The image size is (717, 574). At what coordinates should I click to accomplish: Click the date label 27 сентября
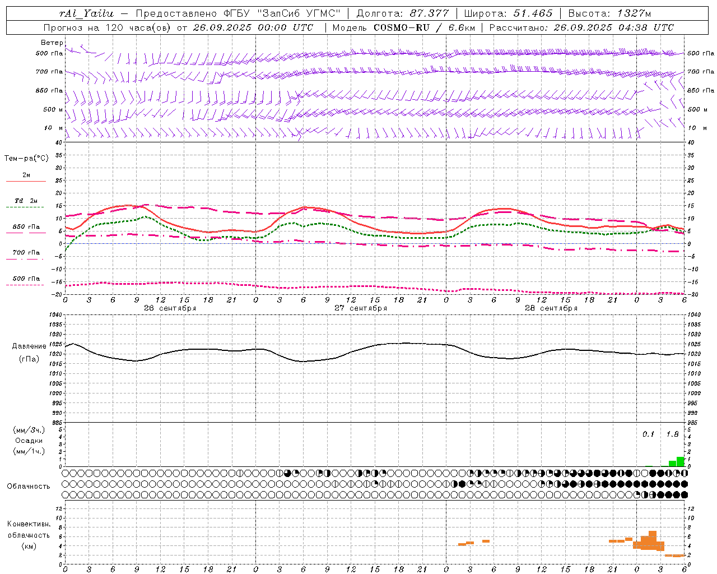tap(361, 308)
